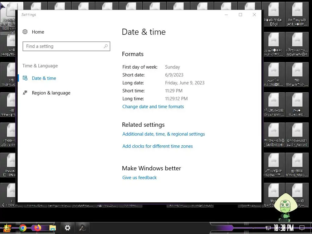This screenshot has height=234, width=312.
Task: Select the Settings gear taskbar button
Action: 67,228
